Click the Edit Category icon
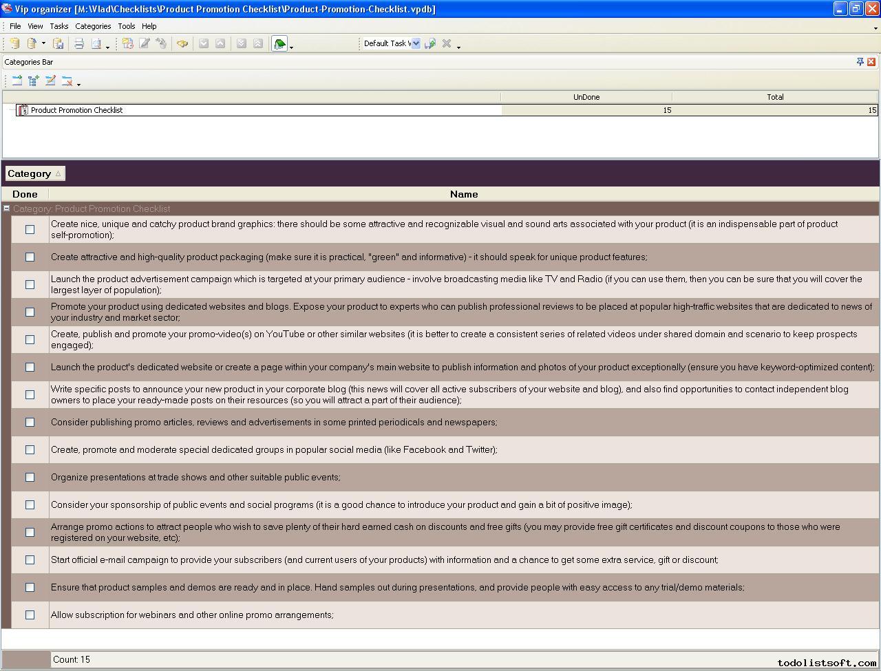 (x=50, y=81)
